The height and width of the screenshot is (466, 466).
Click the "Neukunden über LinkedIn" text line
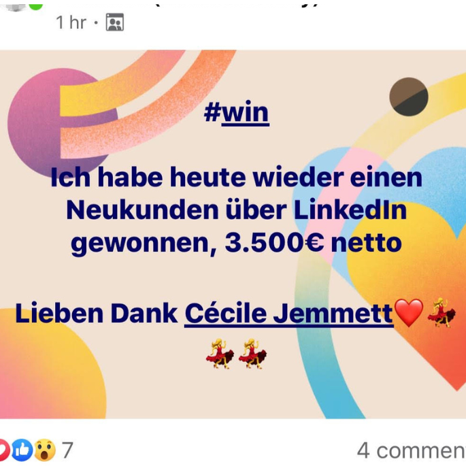[x=237, y=210]
